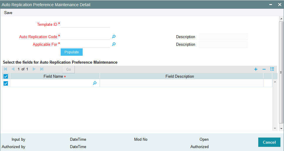The height and width of the screenshot is (151, 284).
Task: Click the window scrollbar down arrow
Action: (281, 128)
